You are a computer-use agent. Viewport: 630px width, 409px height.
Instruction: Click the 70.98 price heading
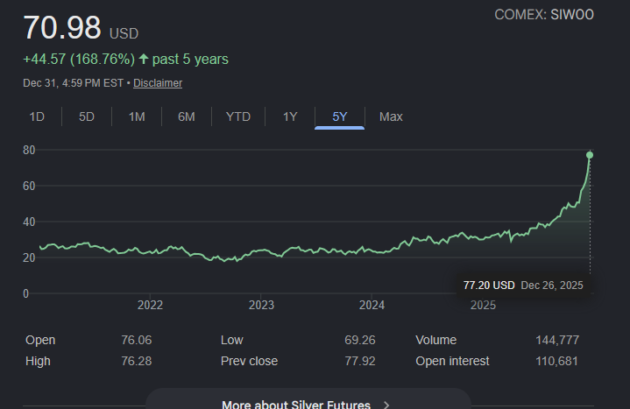coord(62,28)
